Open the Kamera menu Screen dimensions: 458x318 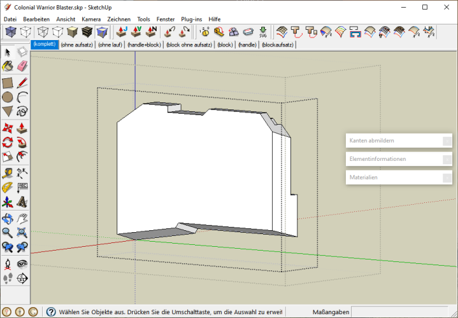(91, 19)
